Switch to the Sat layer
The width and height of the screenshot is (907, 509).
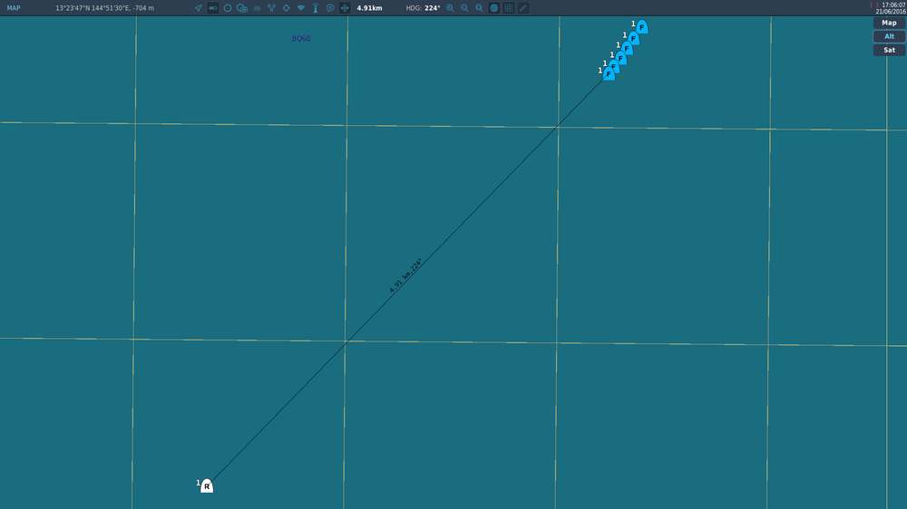889,50
